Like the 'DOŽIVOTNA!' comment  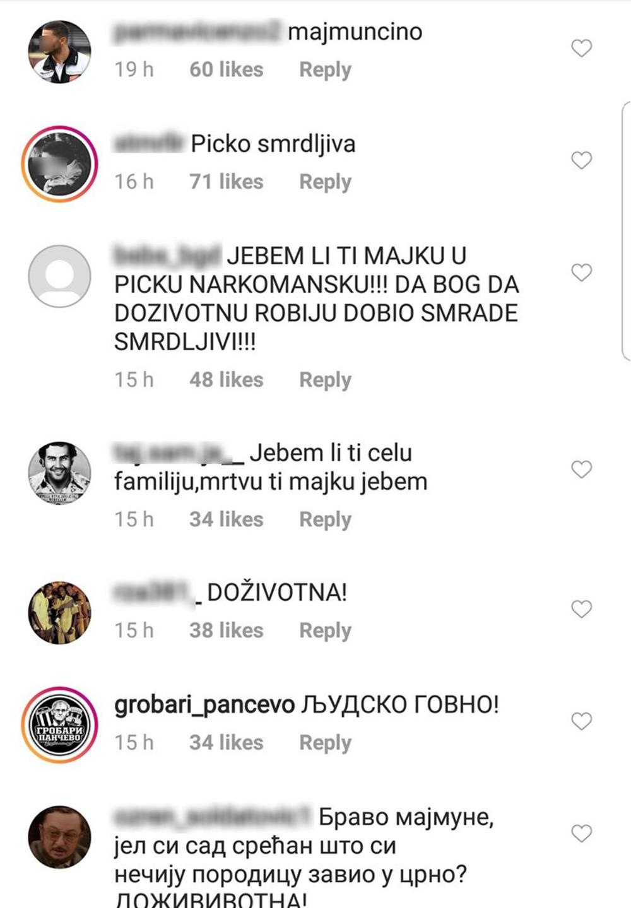[581, 609]
